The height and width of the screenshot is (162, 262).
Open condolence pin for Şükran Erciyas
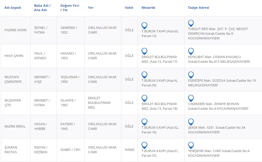point(191,145)
